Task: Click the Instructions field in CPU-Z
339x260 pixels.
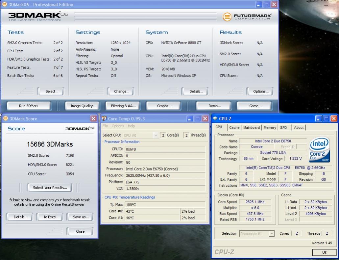Action: tap(286, 185)
